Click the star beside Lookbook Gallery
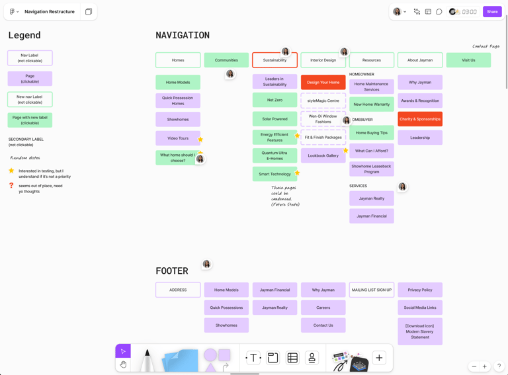Image resolution: width=508 pixels, height=375 pixels. click(x=346, y=150)
